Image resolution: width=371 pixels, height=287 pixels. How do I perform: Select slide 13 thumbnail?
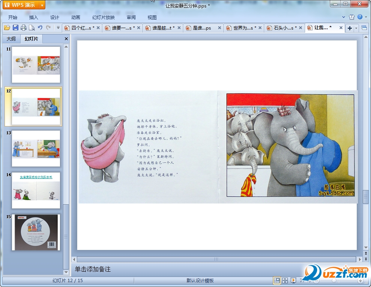(x=36, y=149)
